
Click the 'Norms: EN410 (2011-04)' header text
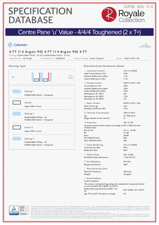(x=128, y=58)
